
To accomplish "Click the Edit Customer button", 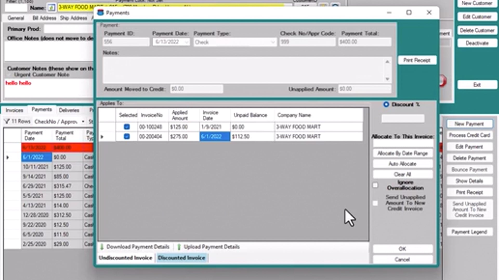I will pyautogui.click(x=477, y=17).
